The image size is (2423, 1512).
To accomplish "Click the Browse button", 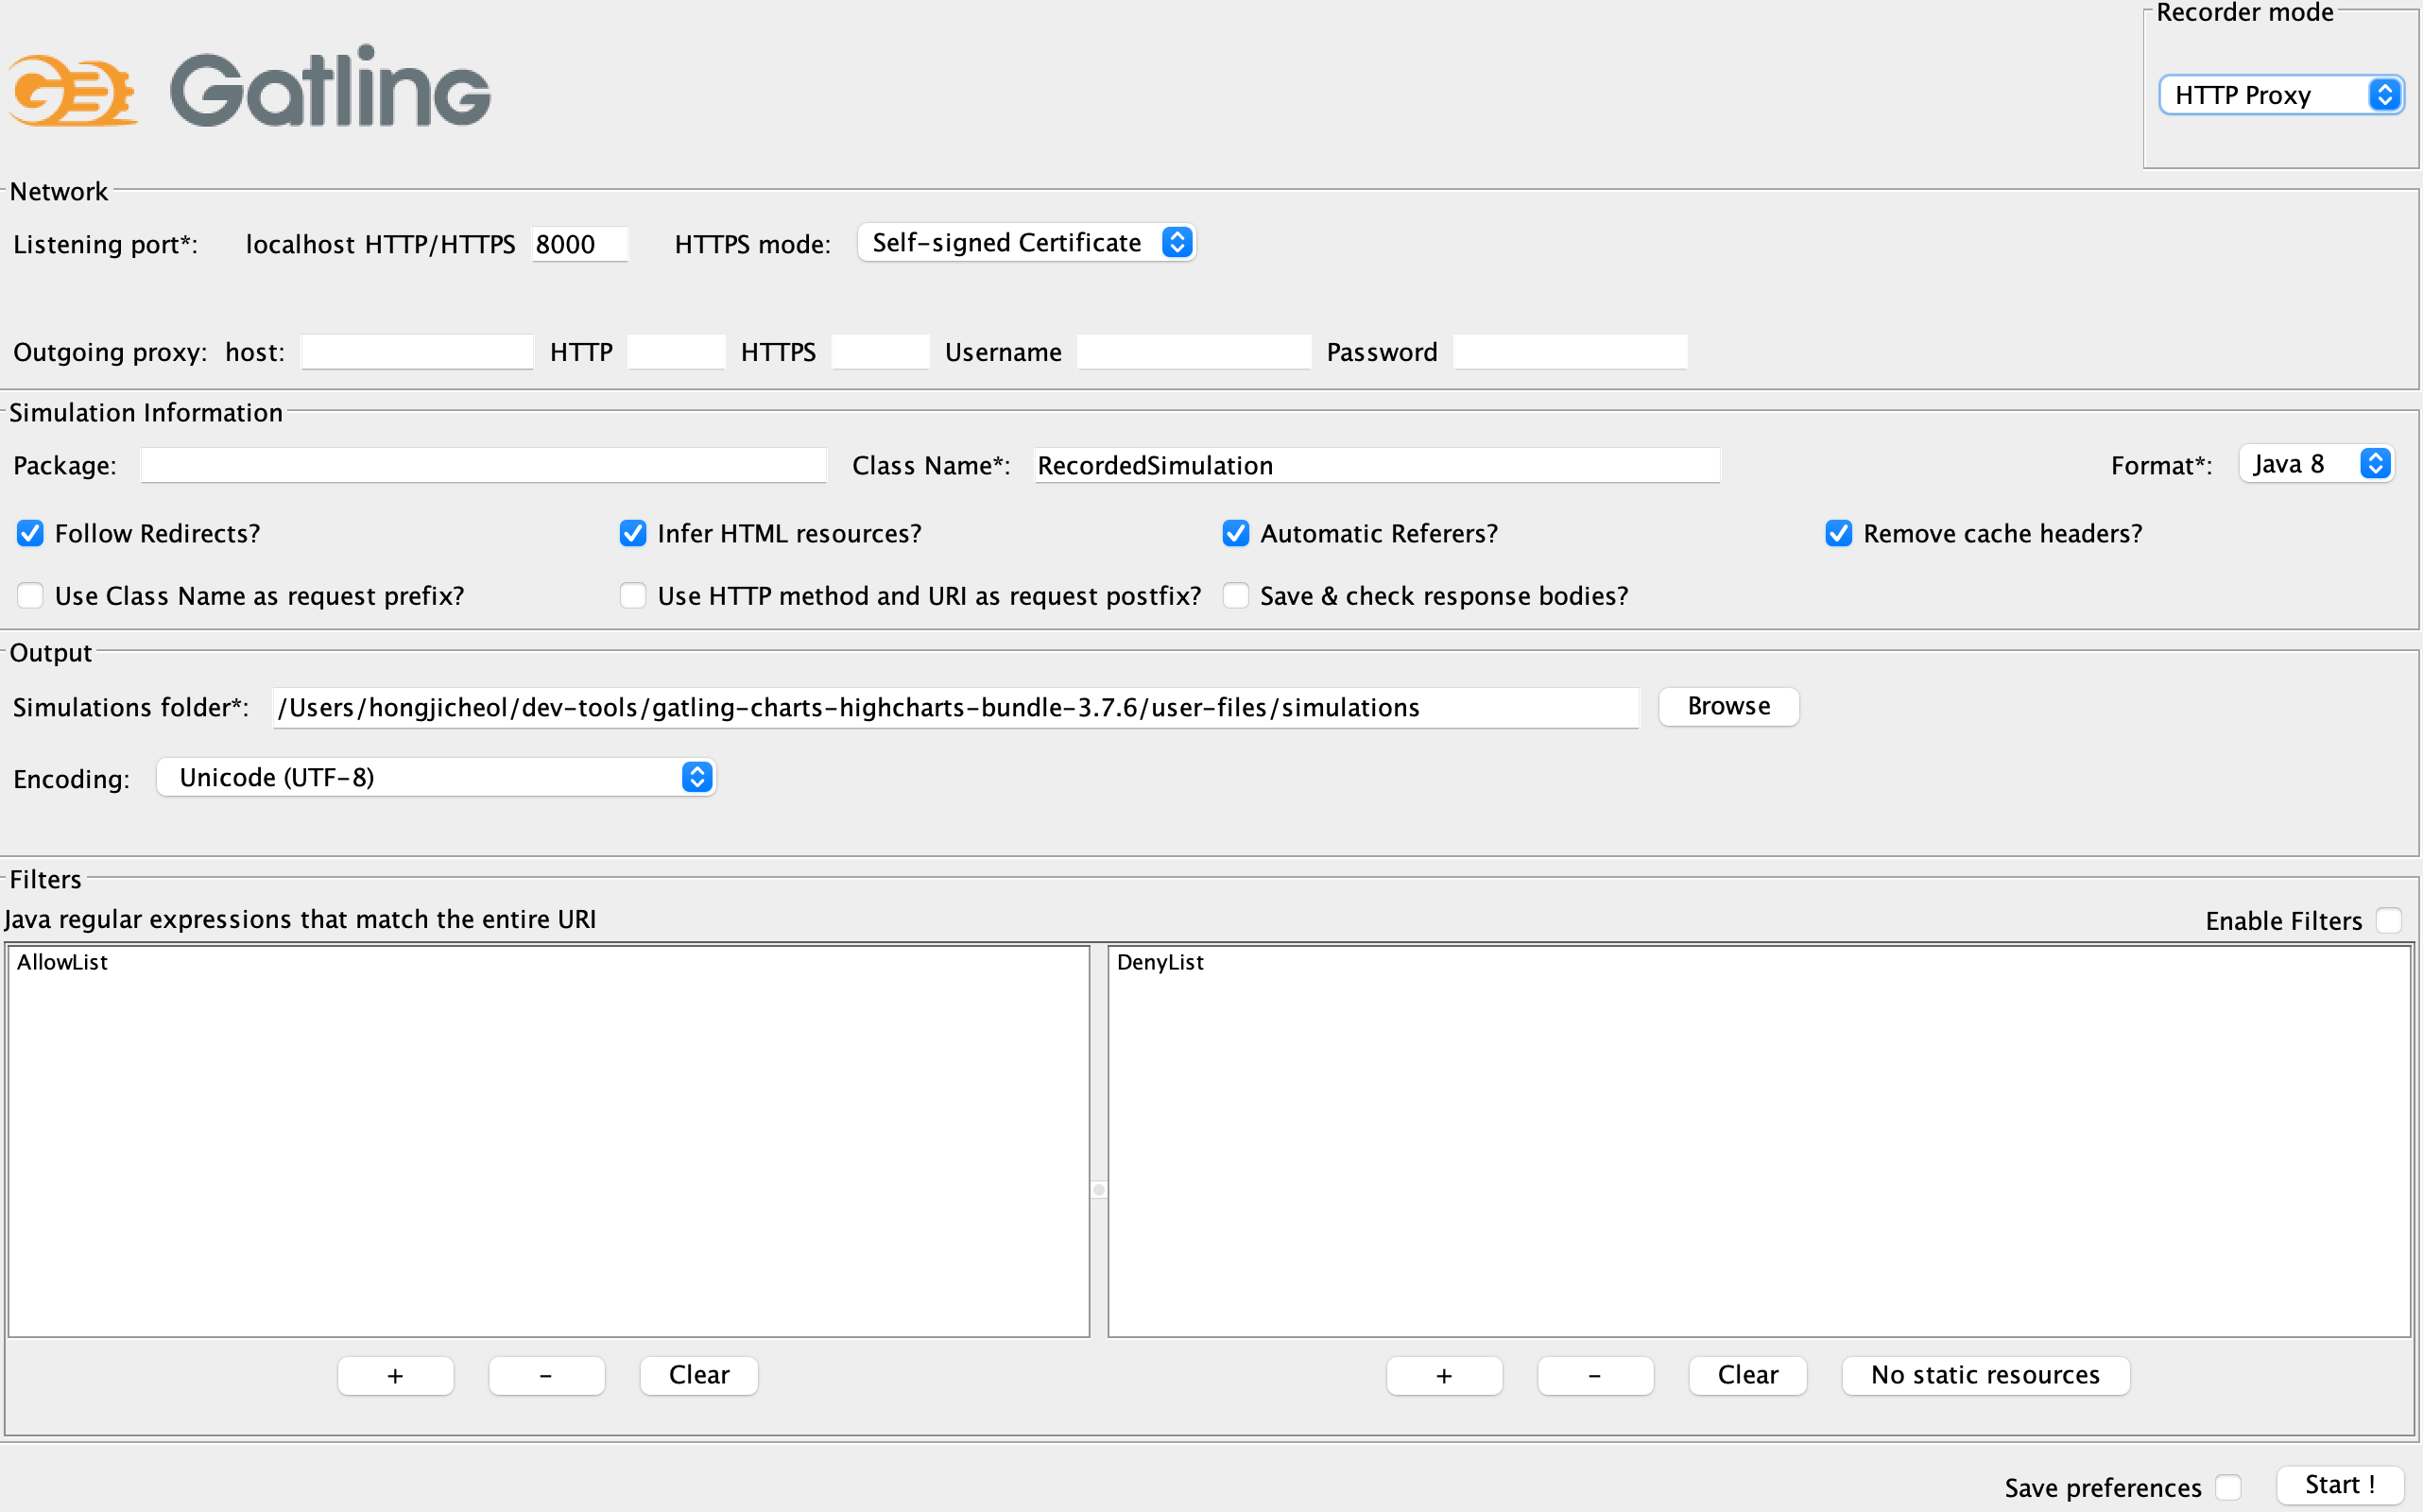I will (x=1729, y=706).
